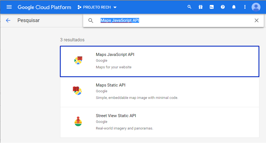Click the Maps JavaScript API icon thumbnail
The image size is (266, 143).
(78, 60)
